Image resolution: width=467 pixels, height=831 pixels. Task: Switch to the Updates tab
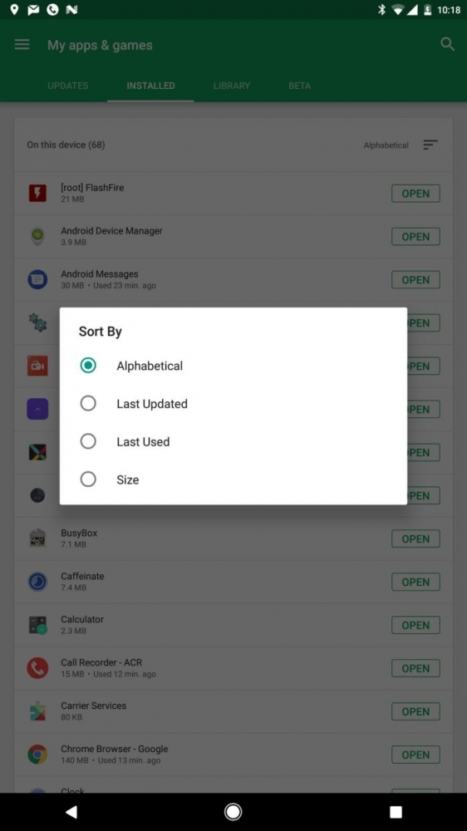(68, 86)
